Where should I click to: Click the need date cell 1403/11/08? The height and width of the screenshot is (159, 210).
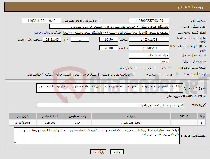pyautogui.click(x=23, y=123)
